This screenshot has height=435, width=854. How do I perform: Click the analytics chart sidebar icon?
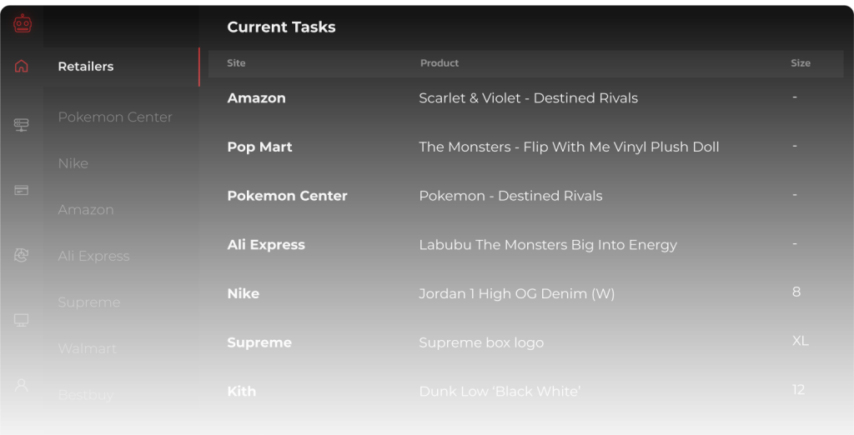coord(22,256)
